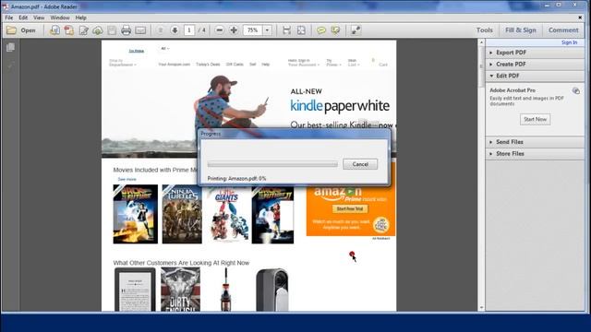Click the document scrollbar up arrow
This screenshot has width=591, height=332.
tap(481, 43)
